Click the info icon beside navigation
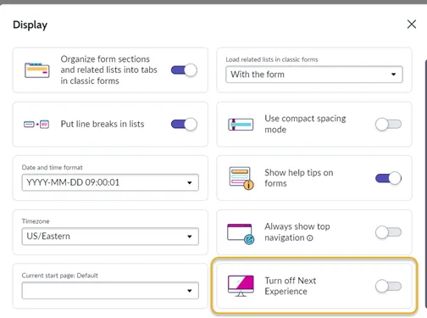Image resolution: width=427 pixels, height=318 pixels. (x=310, y=238)
